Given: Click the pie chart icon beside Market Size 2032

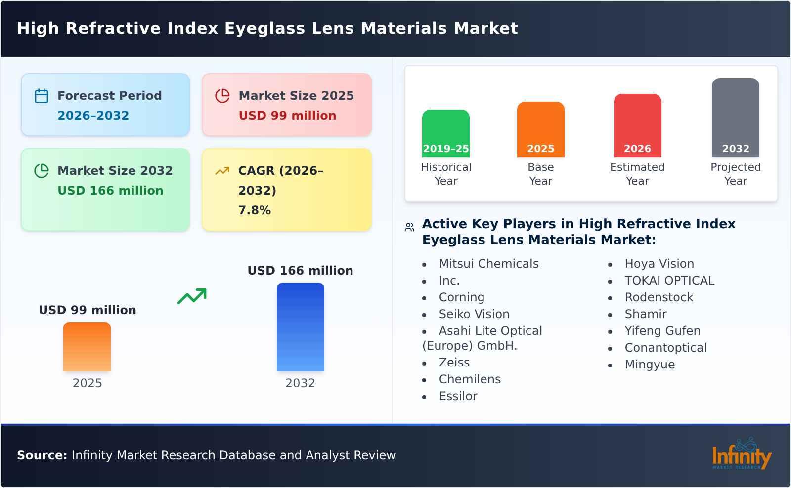Looking at the screenshot, I should pyautogui.click(x=42, y=171).
